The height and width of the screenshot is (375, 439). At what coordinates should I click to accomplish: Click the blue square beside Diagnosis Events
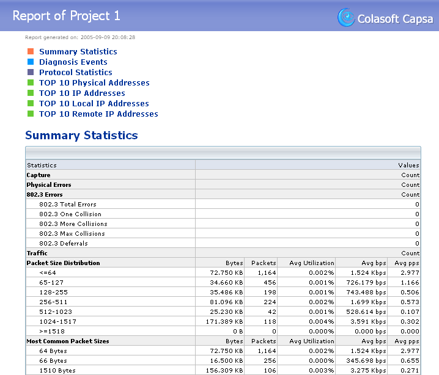pos(31,62)
